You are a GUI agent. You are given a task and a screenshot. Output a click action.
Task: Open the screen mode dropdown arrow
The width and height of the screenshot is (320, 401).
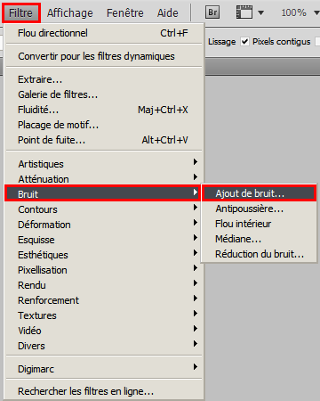pyautogui.click(x=260, y=12)
